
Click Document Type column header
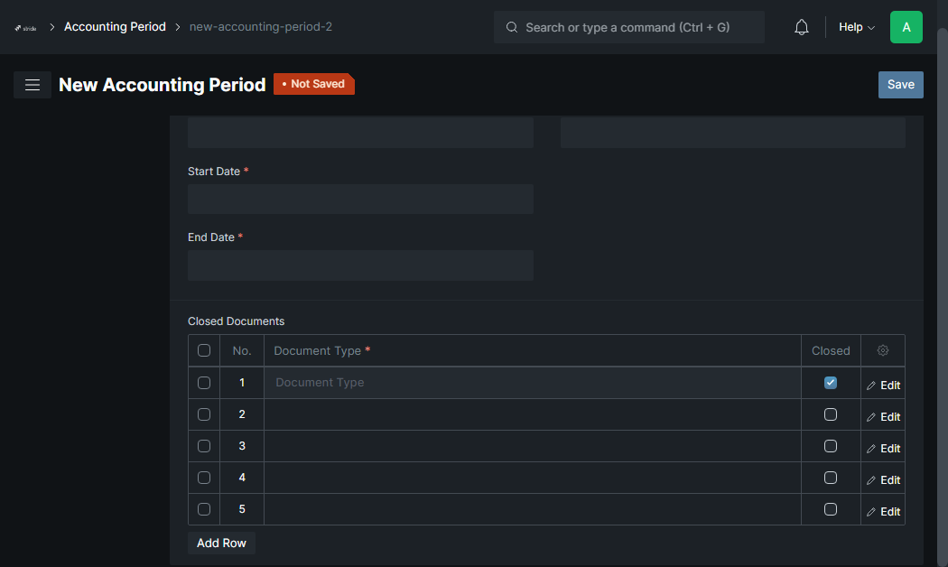pos(533,350)
